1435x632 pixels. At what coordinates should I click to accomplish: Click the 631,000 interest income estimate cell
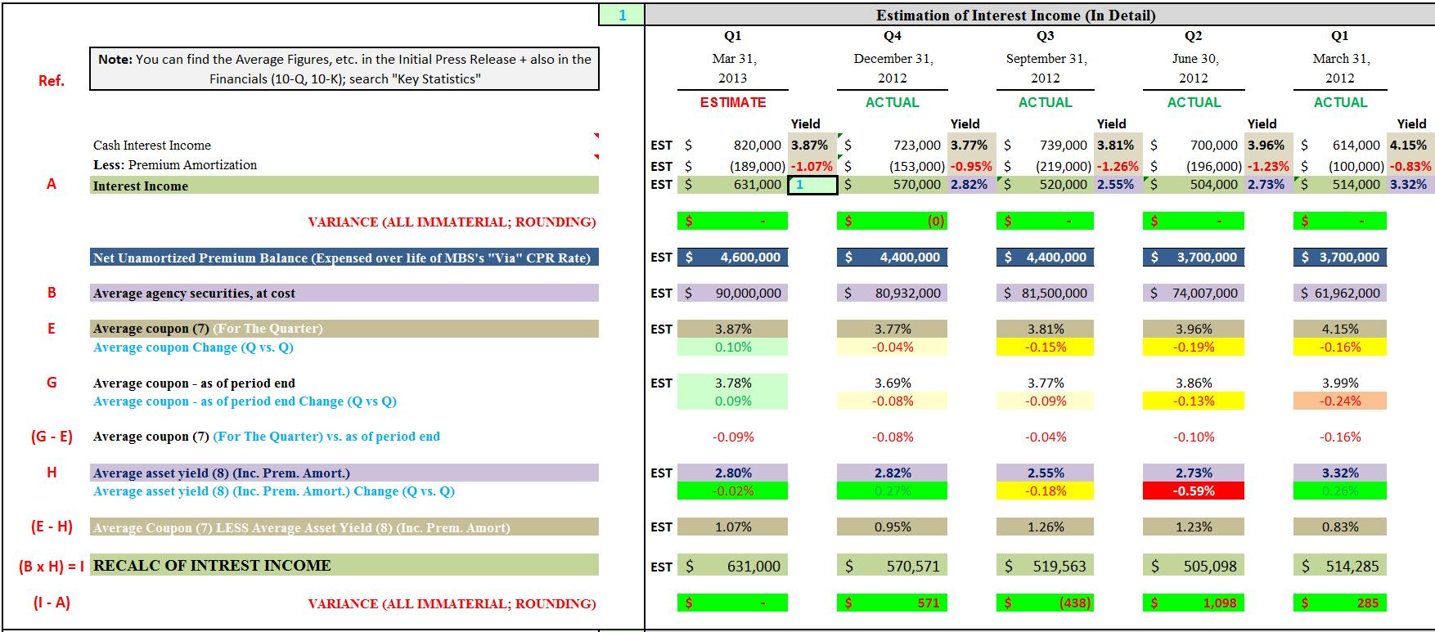pos(733,185)
